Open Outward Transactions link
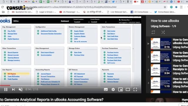Image resolution: width=188 pixels, height=106 pixels. (x=81, y=79)
